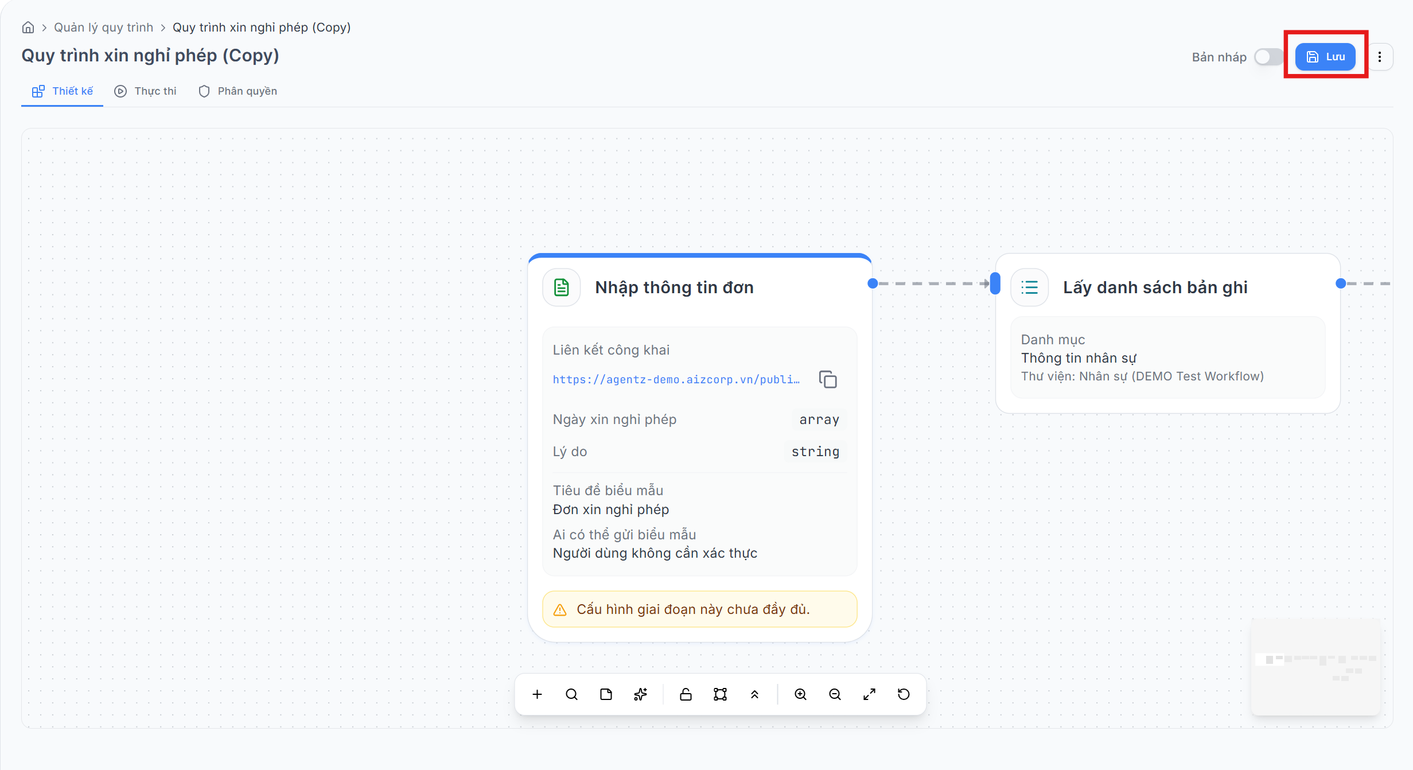
Task: Open the three-dot more options menu
Action: point(1380,57)
